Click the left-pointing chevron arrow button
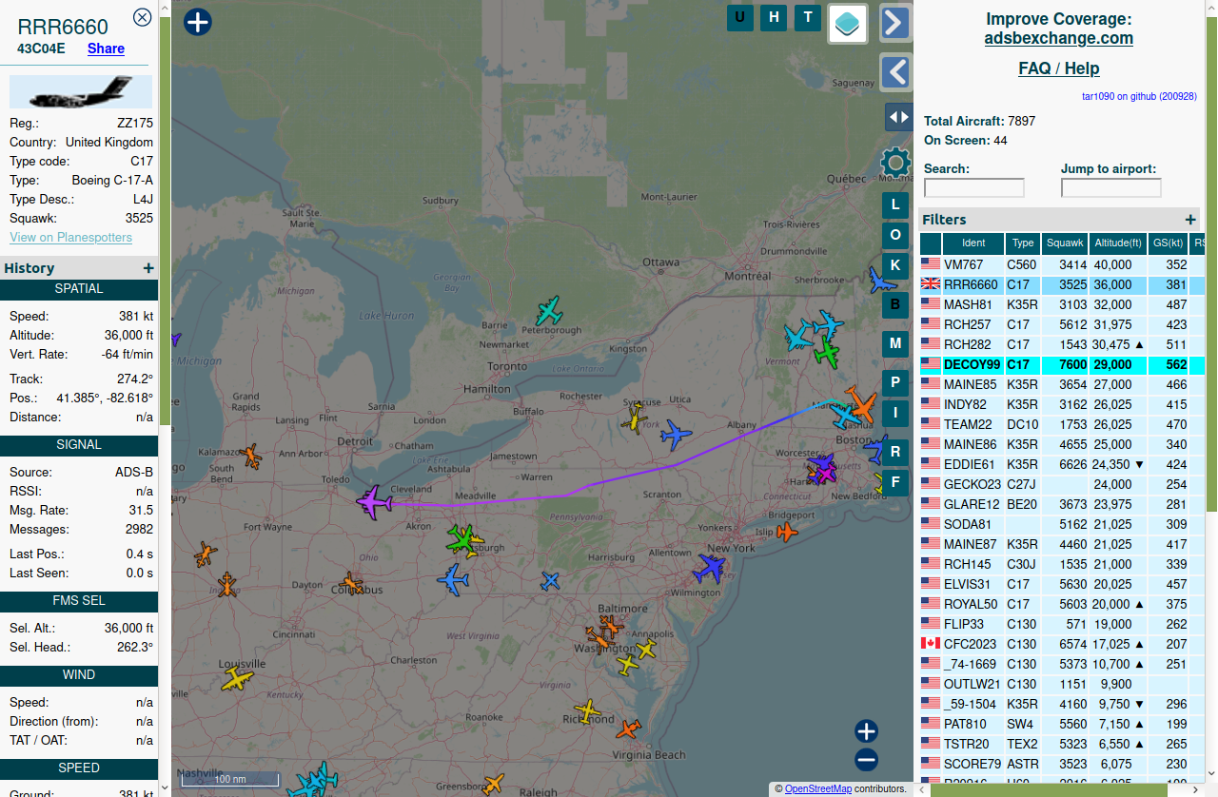 pos(895,71)
